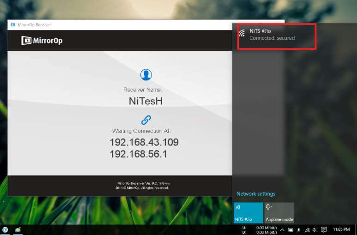This screenshot has height=235, width=357.
Task: Click the 11:05 PM taskbar clock
Action: 341,229
